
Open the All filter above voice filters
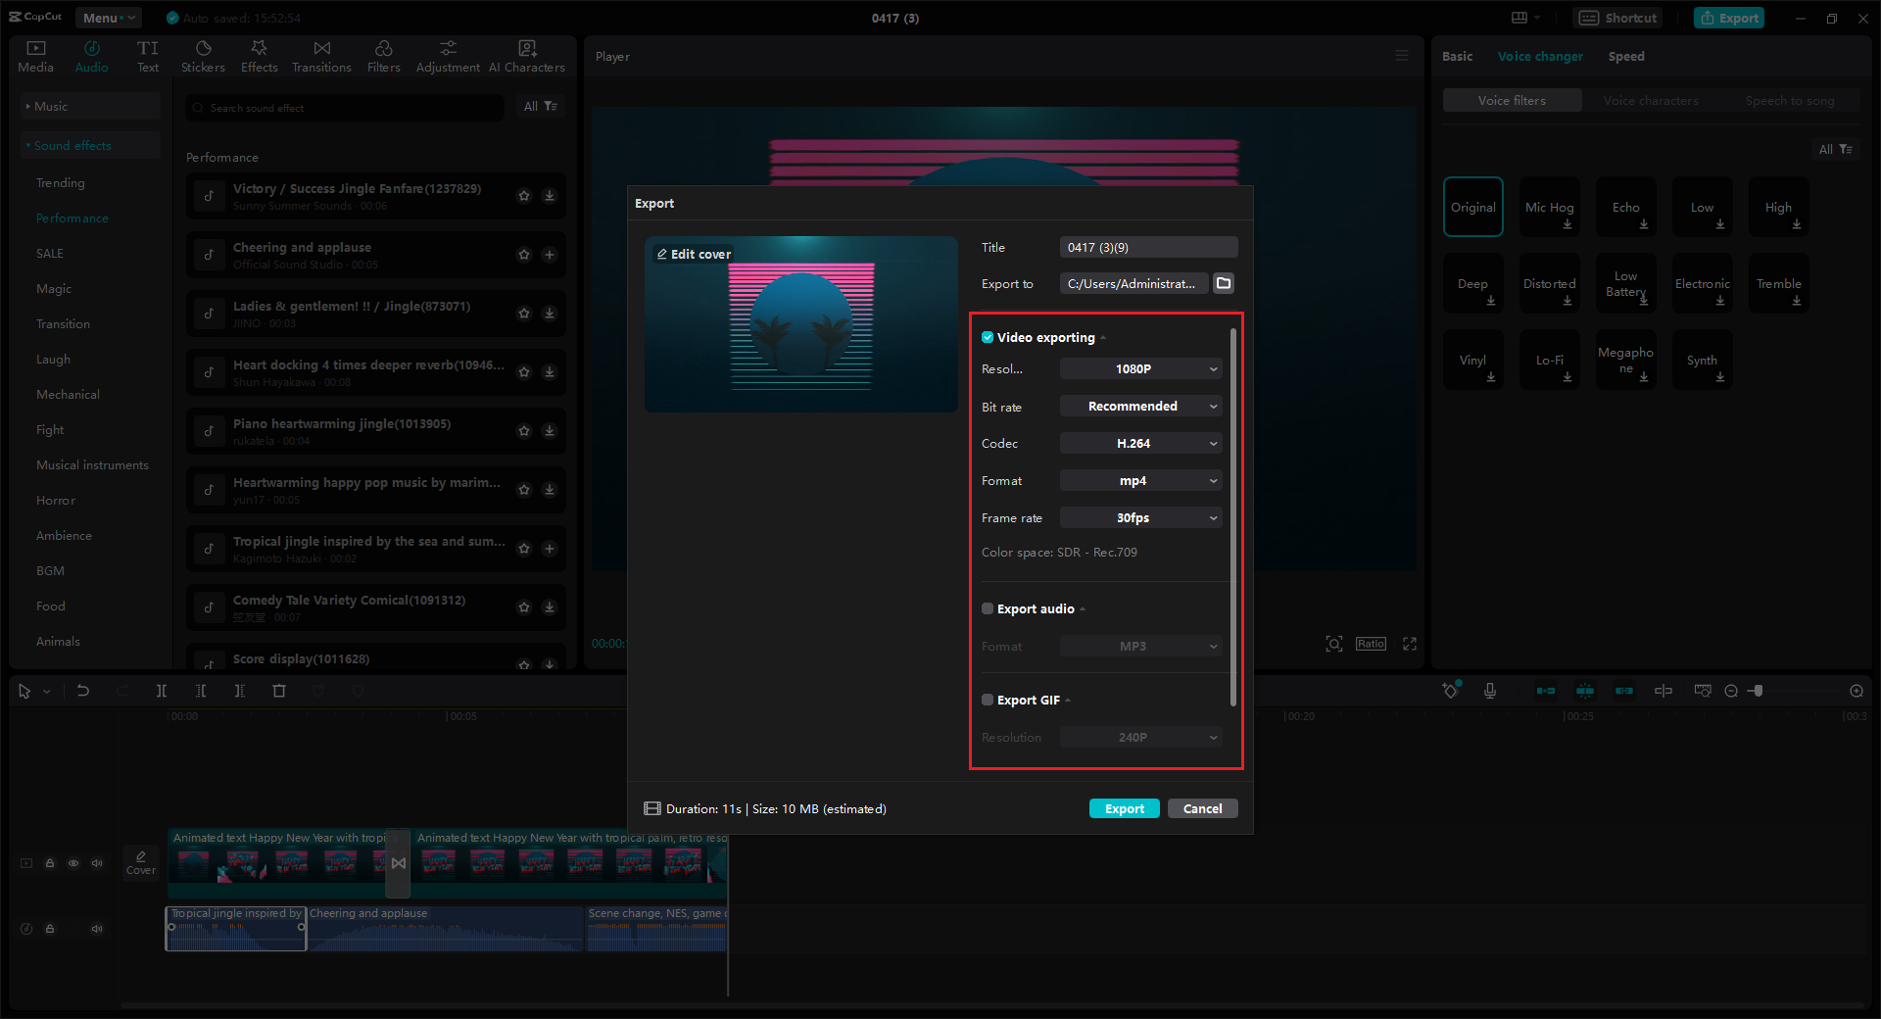[x=1835, y=149]
